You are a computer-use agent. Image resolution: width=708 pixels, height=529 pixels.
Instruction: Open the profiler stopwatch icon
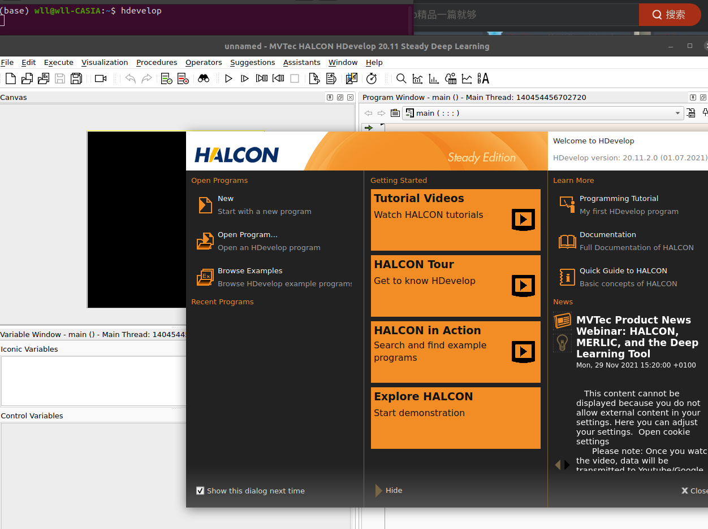(x=372, y=78)
